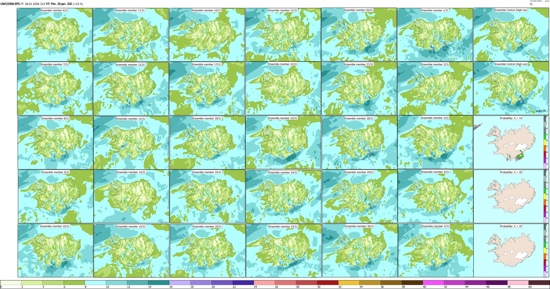View the Ensemble member 23/31 wind map
This screenshot has height=289, width=550.
pos(283,142)
